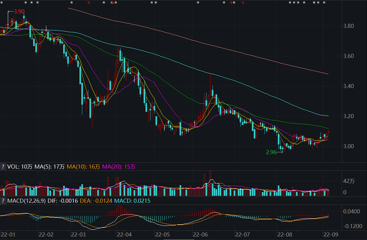Screen dimensions: 367x240
Task: Click the magenta MA(20): 15万 label
Action: 119,167
